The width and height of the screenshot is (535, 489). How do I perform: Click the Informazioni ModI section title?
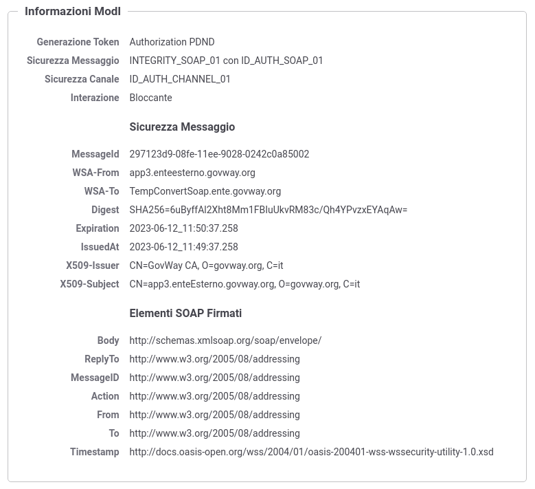(73, 11)
